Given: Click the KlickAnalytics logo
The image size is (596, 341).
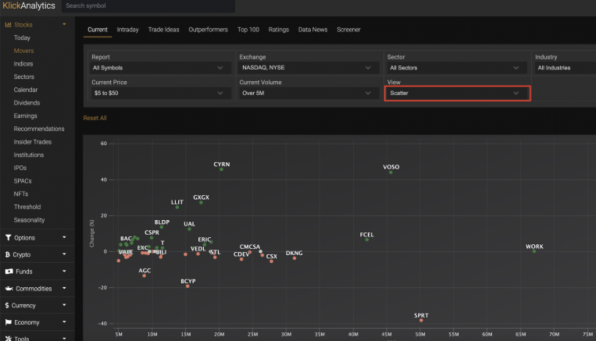Looking at the screenshot, I should 29,6.
